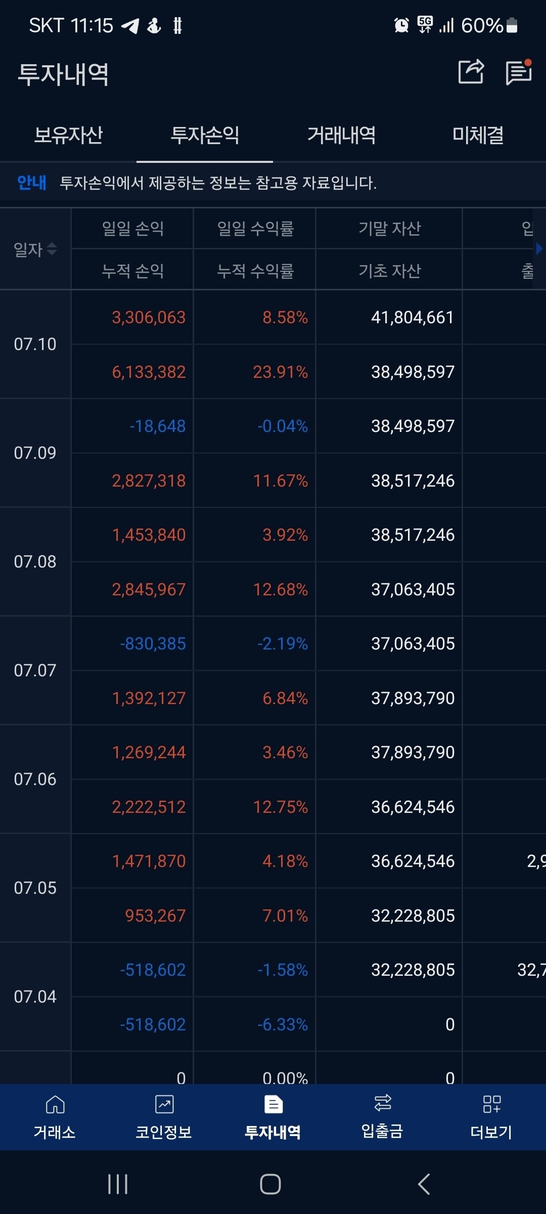Tap the 거래소 home icon
The width and height of the screenshot is (546, 1214).
tap(55, 1105)
